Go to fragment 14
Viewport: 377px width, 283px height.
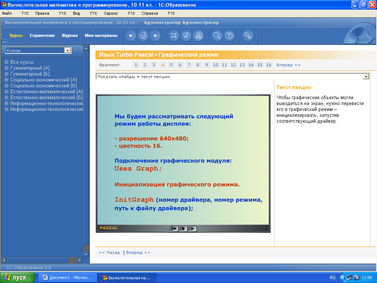251,65
